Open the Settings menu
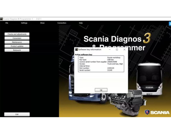This screenshot has width=171, height=134. (24, 23)
